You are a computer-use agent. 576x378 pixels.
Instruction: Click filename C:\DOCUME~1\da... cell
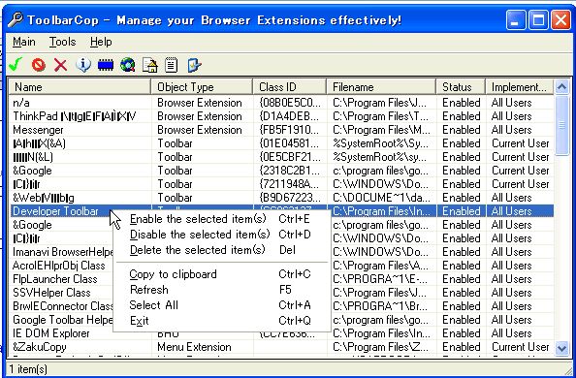pyautogui.click(x=380, y=198)
